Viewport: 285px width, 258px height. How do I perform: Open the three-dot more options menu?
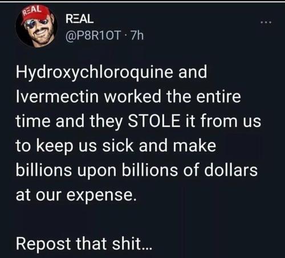point(267,23)
